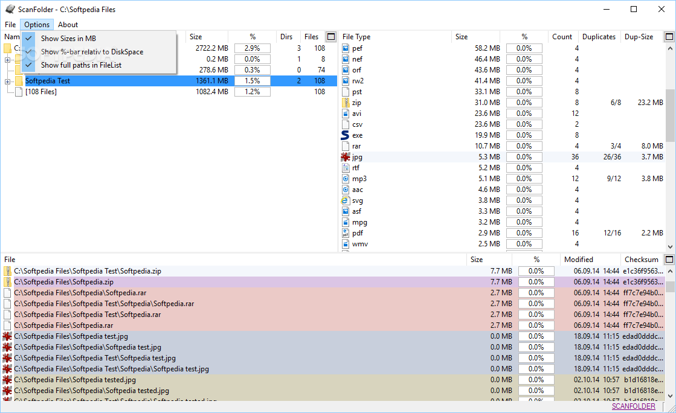Click the Softpedia Test folder icon
Screen dimensions: 676x413
19,81
